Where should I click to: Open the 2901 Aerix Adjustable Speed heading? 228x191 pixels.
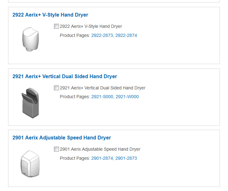click(62, 138)
